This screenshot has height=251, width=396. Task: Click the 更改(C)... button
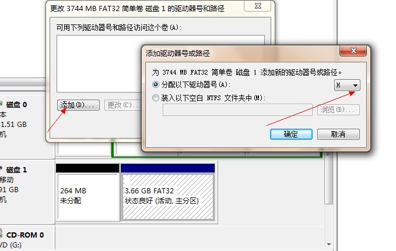[123, 105]
